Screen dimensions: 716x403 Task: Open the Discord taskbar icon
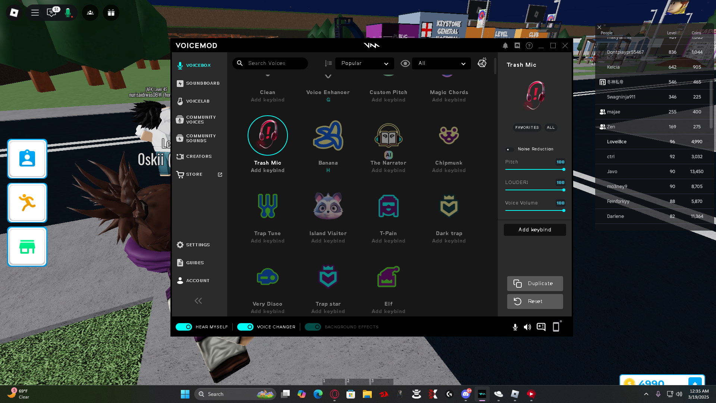(466, 394)
